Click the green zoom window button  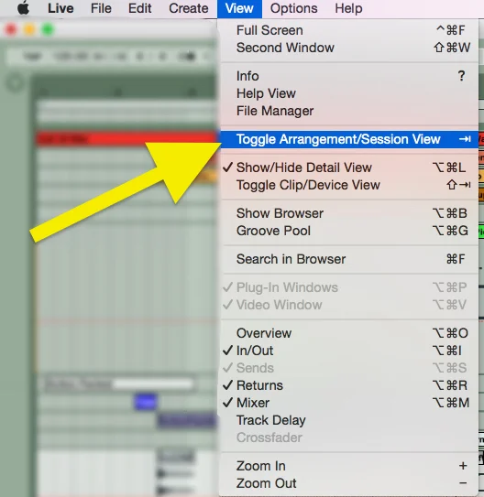48,30
